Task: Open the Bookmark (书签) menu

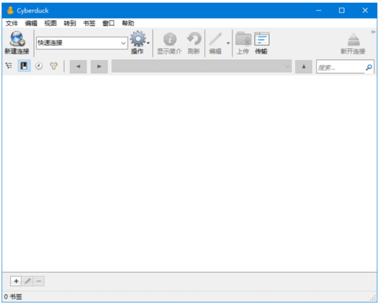Action: click(x=89, y=23)
